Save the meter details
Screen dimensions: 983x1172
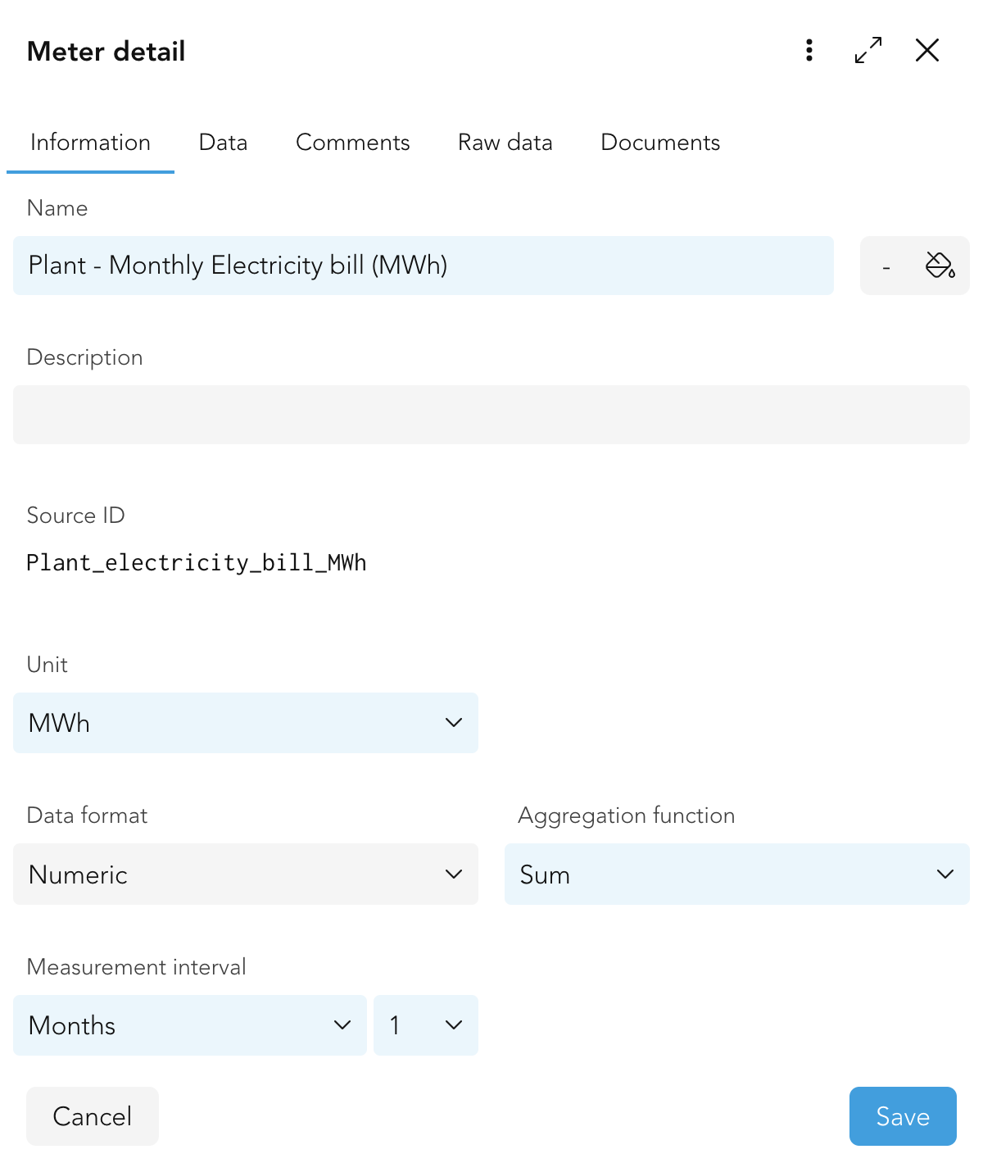[x=903, y=1116]
